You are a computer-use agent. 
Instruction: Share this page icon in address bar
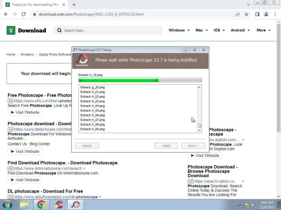pos(238,14)
